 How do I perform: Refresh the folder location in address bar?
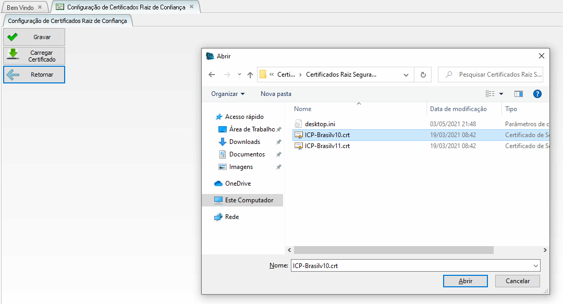[423, 75]
